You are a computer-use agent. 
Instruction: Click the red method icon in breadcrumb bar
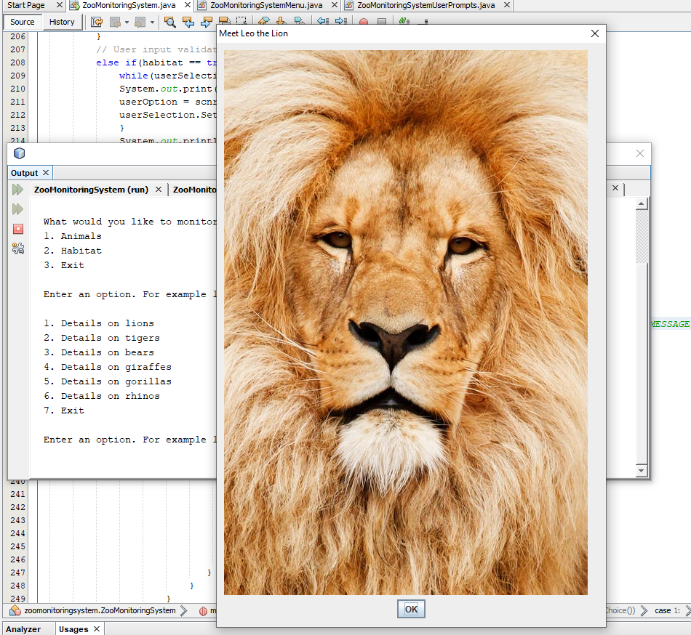[x=203, y=611]
